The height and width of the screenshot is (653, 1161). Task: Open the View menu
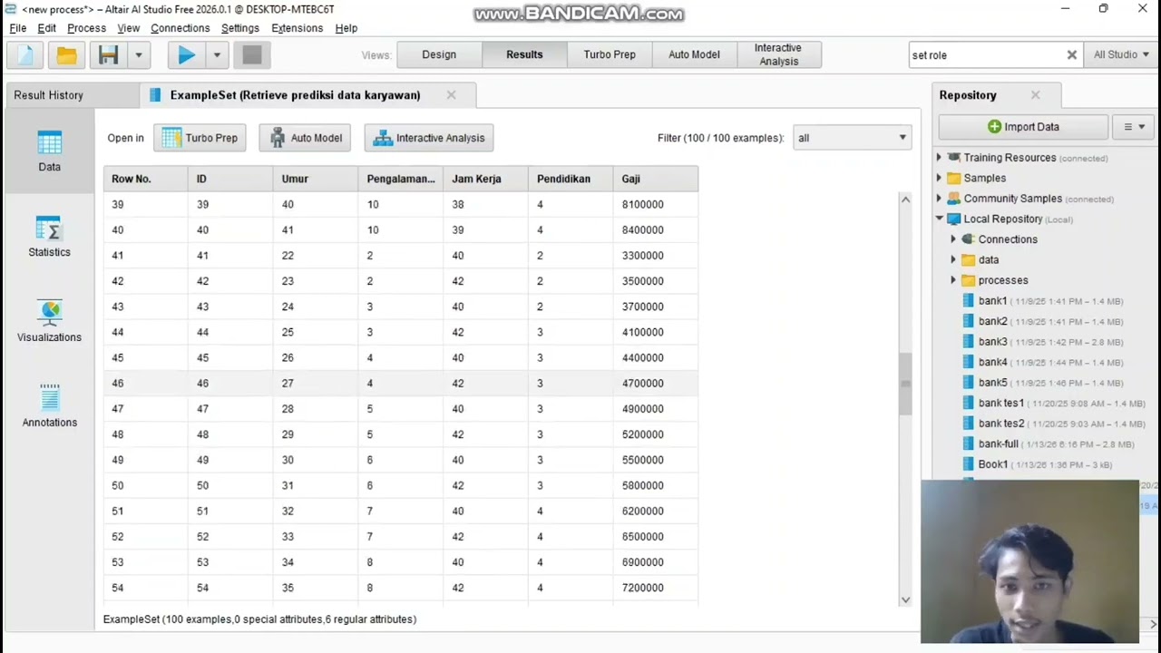[128, 28]
